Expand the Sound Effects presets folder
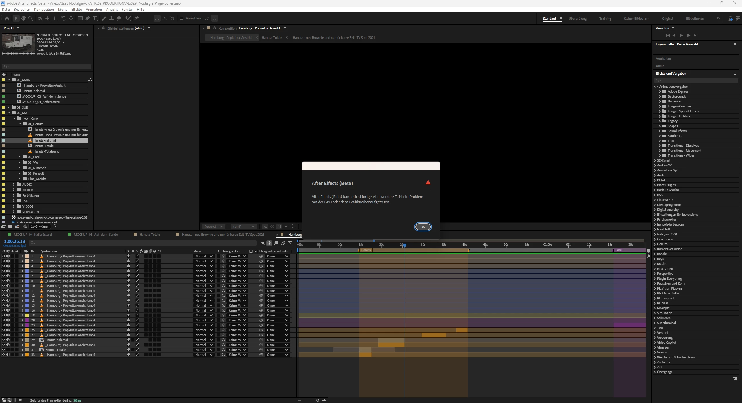This screenshot has height=403, width=742. pyautogui.click(x=660, y=131)
